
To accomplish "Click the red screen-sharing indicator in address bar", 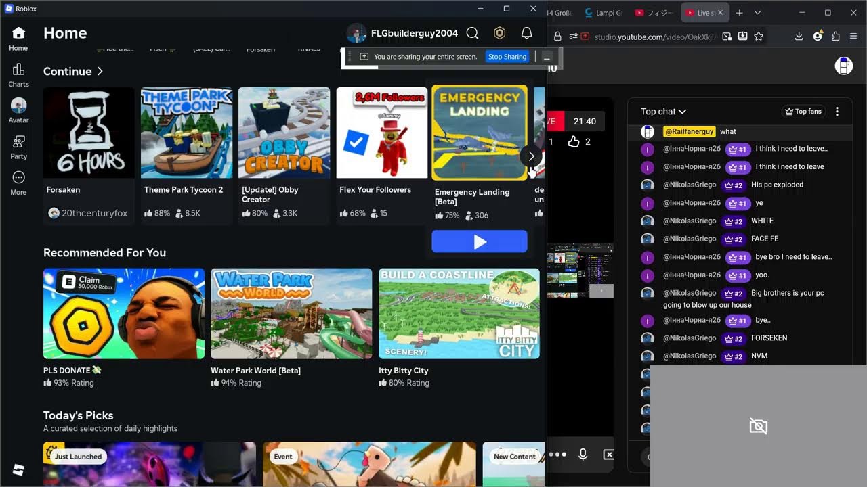I will pyautogui.click(x=585, y=37).
